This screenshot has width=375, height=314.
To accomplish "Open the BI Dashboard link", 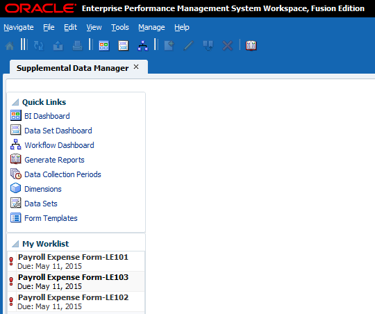I will (x=47, y=116).
